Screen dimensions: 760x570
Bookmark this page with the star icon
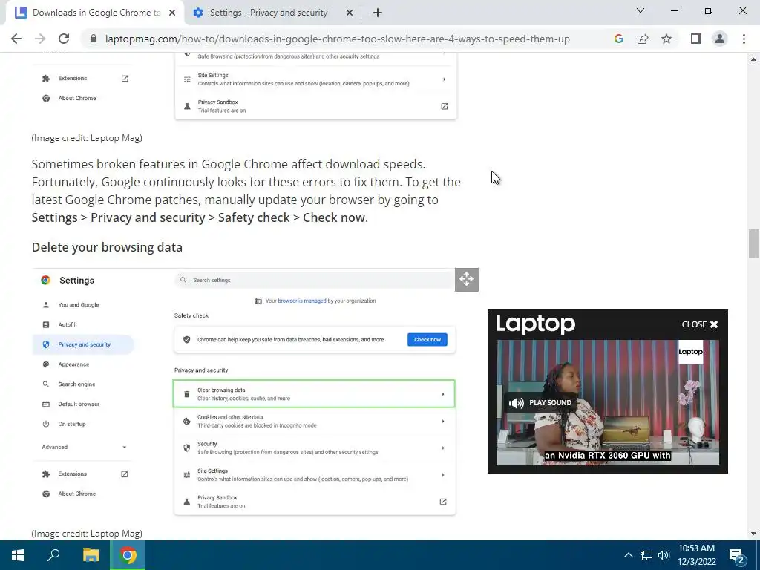[x=666, y=39]
